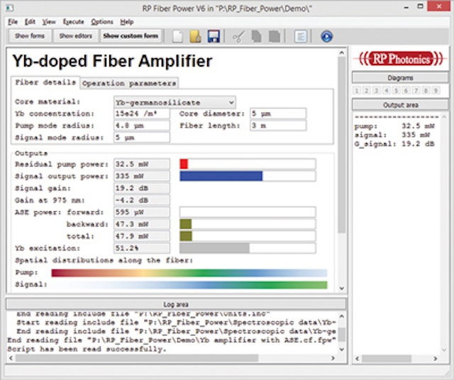Click the log area horizontal scrollbar right arrow
The image size is (454, 380).
click(333, 358)
